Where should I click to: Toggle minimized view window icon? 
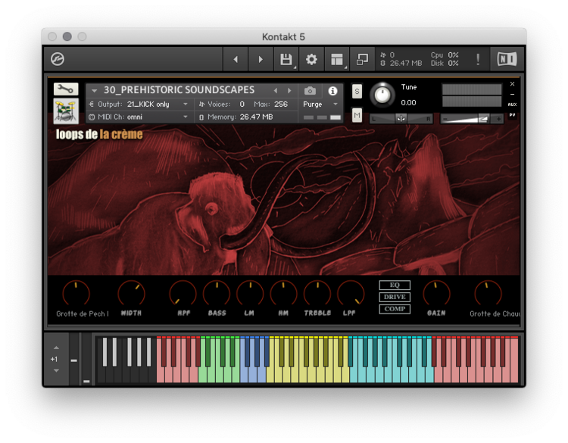[x=362, y=59]
